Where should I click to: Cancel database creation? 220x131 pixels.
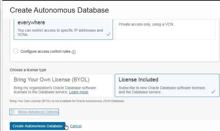pyautogui.click(x=76, y=126)
